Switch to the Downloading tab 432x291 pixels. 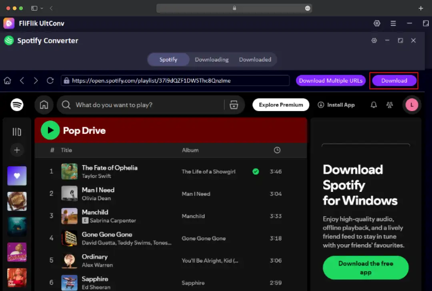212,60
